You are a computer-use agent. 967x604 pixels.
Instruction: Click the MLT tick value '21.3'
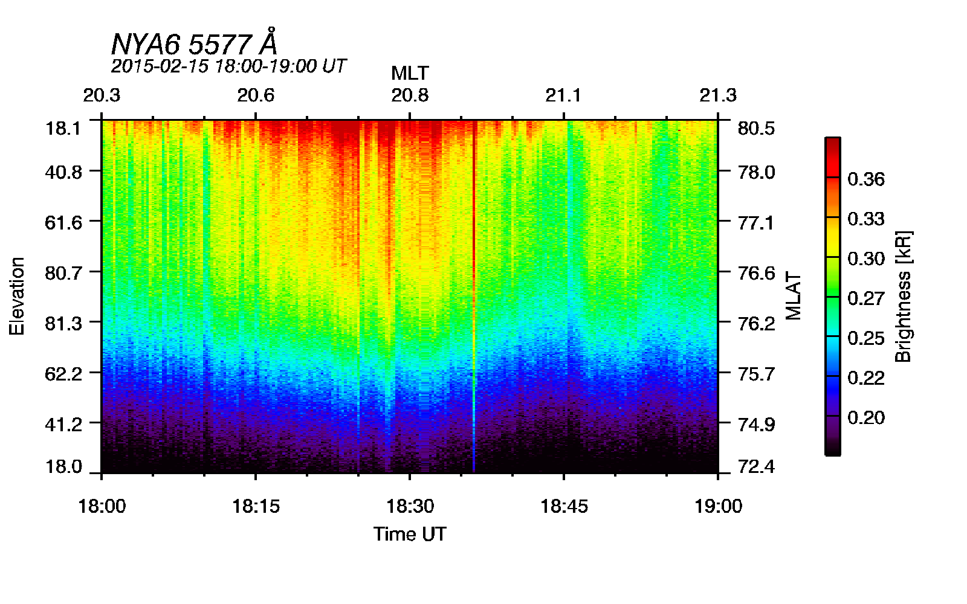[718, 95]
